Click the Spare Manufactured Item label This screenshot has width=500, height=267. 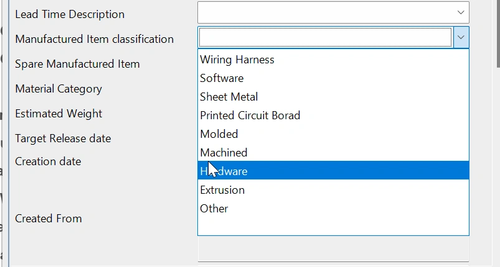77,64
